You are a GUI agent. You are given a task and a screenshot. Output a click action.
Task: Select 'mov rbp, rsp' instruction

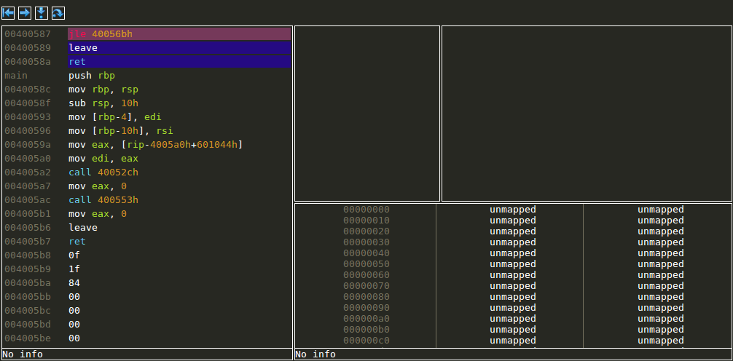tap(103, 90)
